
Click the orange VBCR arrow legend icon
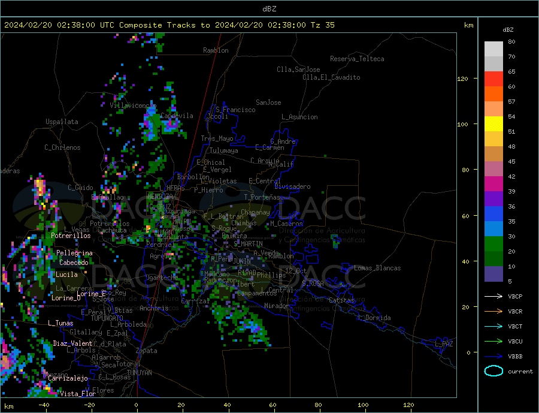[493, 312]
